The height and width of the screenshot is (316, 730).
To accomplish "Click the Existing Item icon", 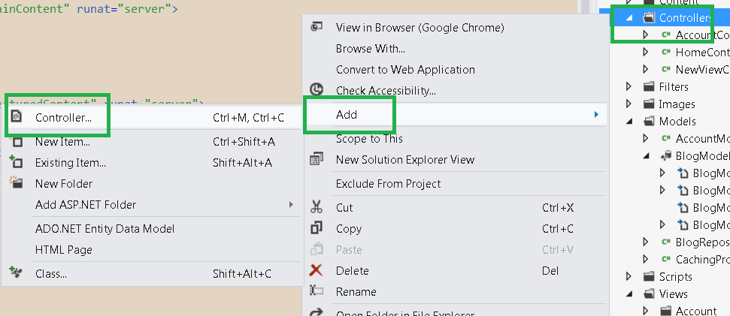I will [x=17, y=162].
